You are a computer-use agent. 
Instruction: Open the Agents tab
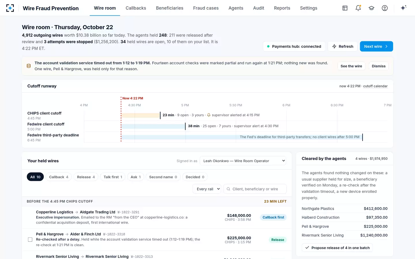[x=236, y=8]
